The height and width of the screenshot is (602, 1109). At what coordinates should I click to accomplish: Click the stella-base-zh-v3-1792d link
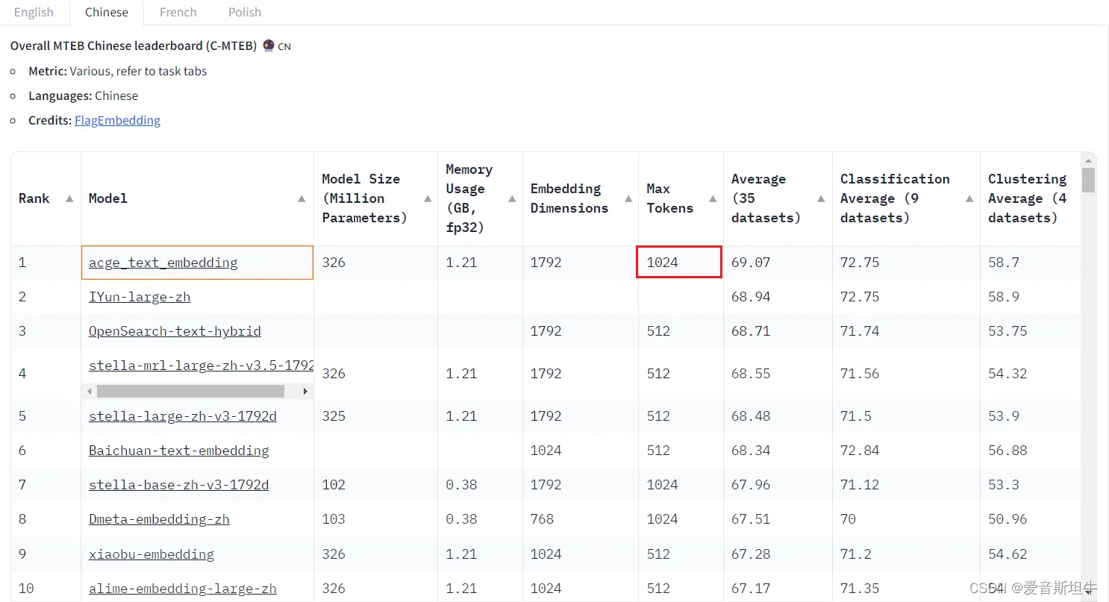(x=178, y=485)
